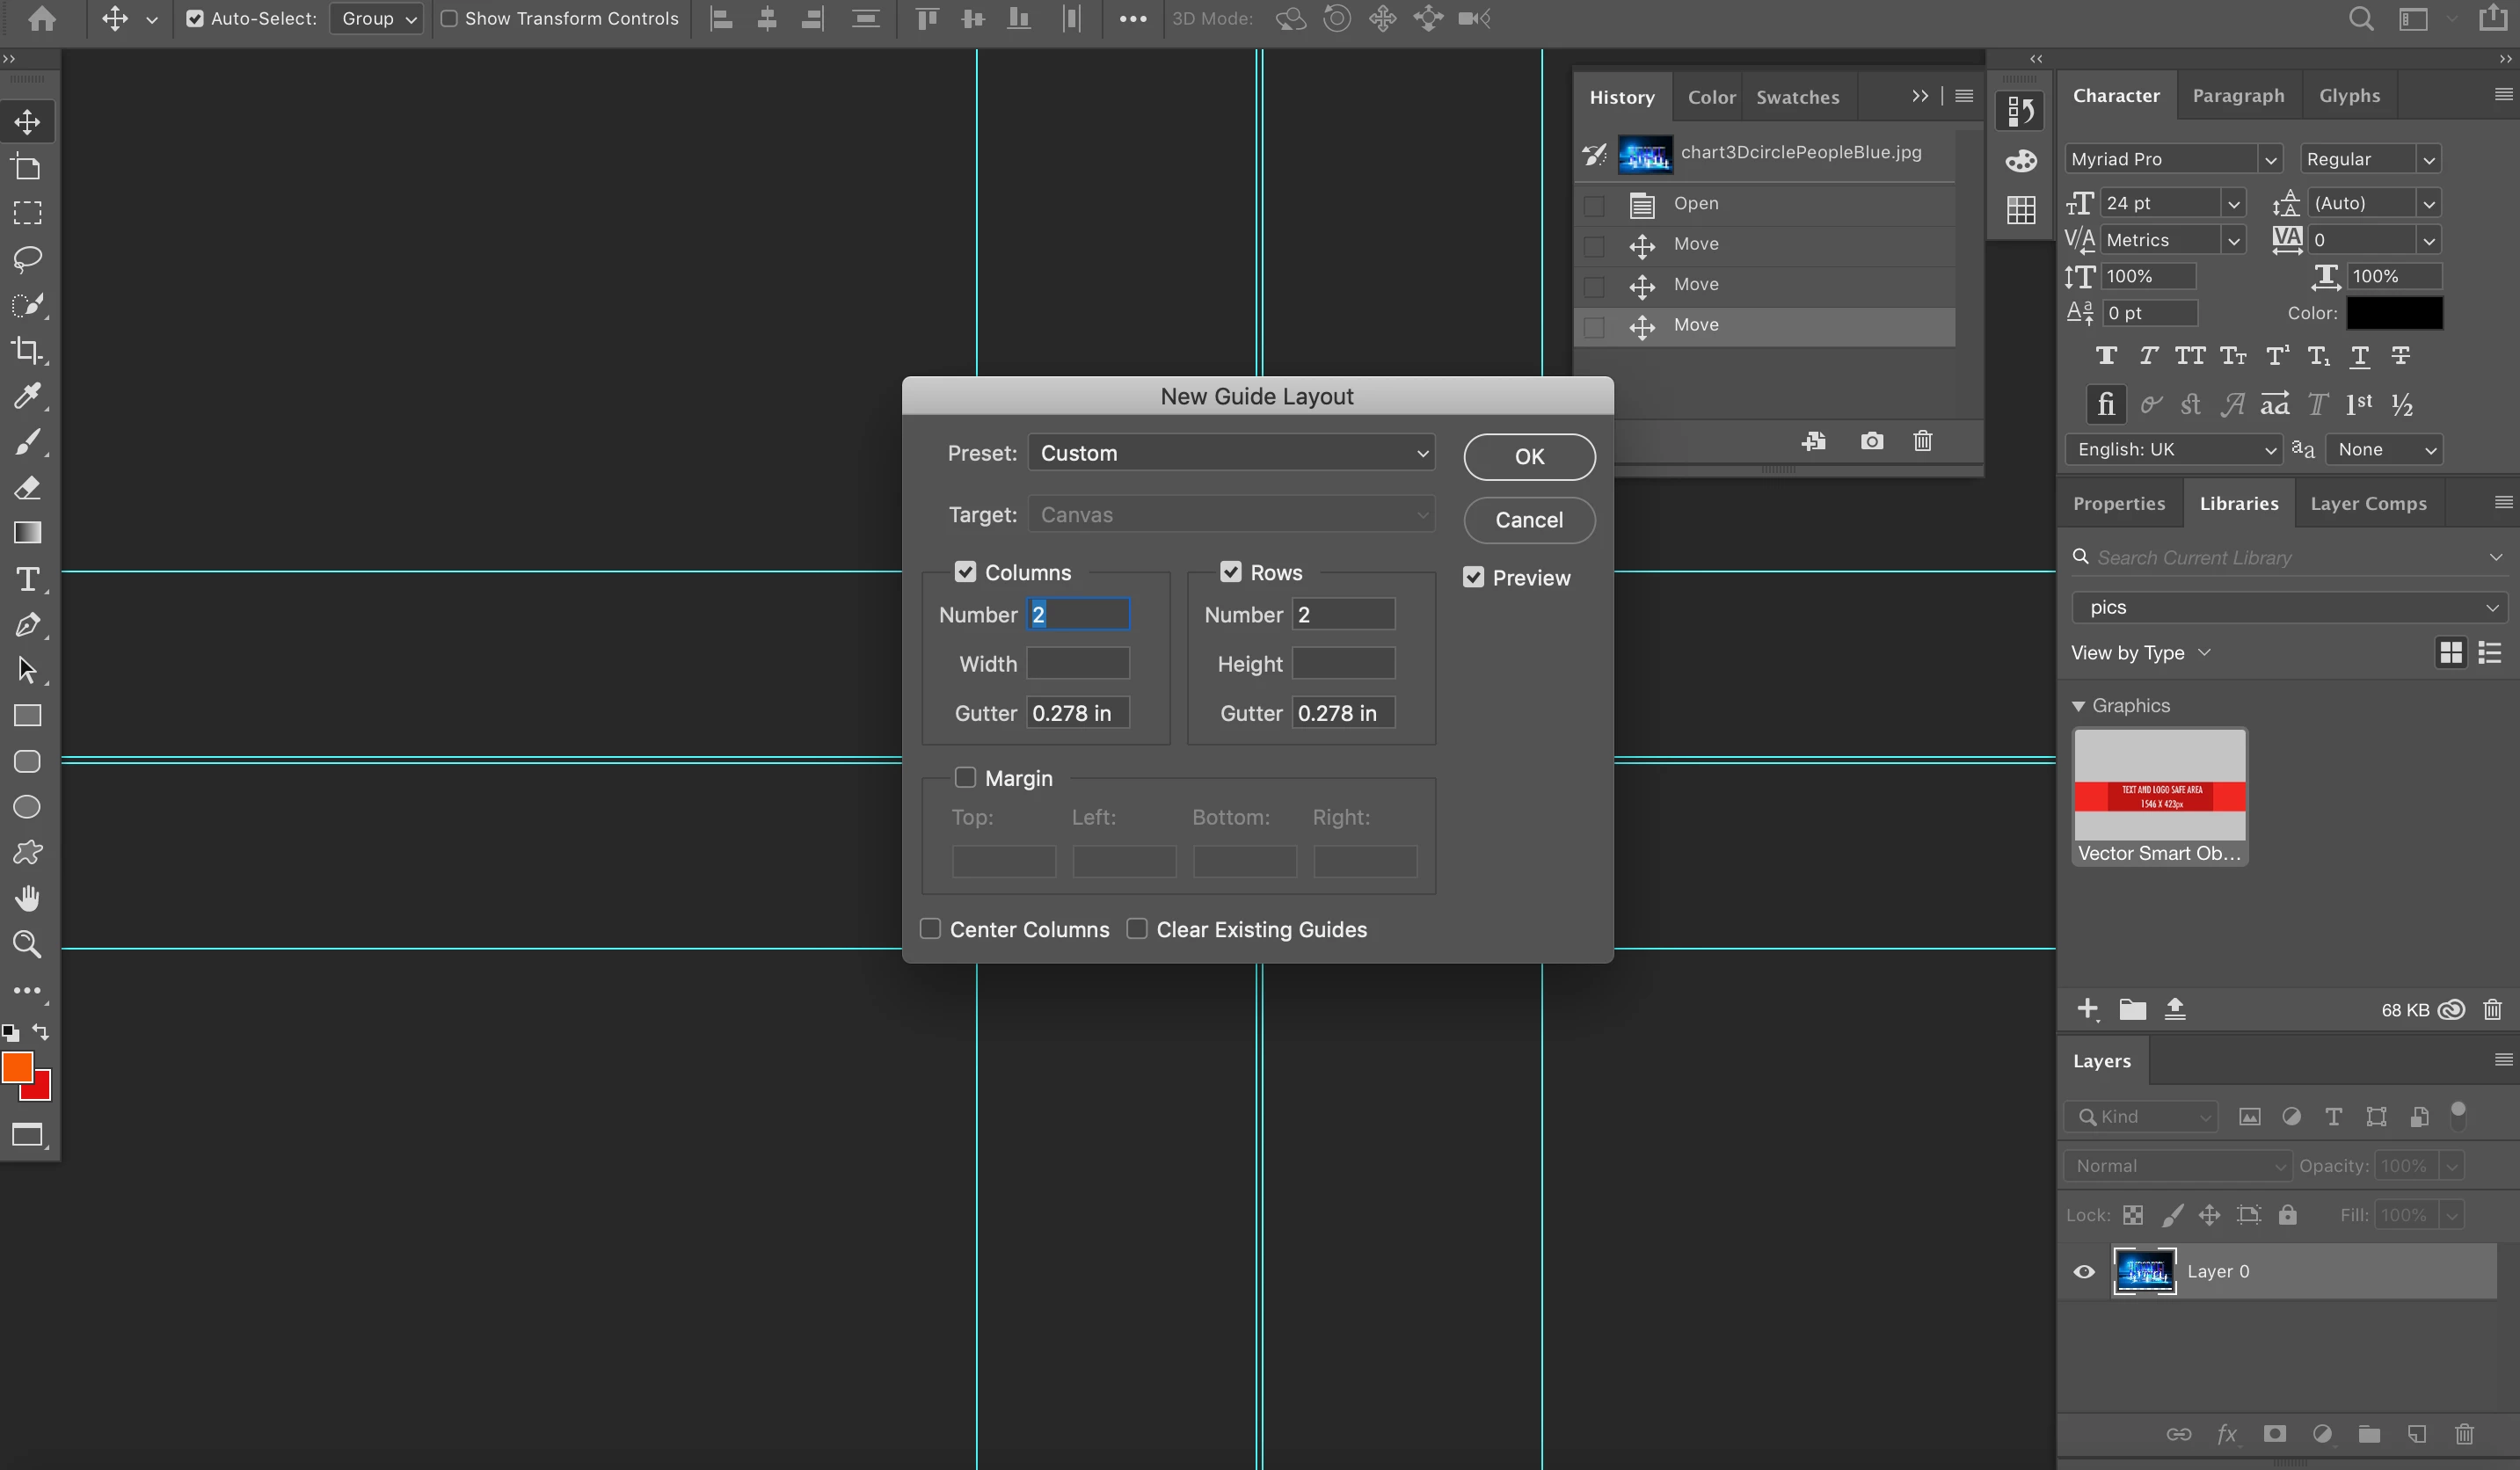This screenshot has height=1470, width=2520.
Task: Click the orange foreground color swatch
Action: [17, 1067]
